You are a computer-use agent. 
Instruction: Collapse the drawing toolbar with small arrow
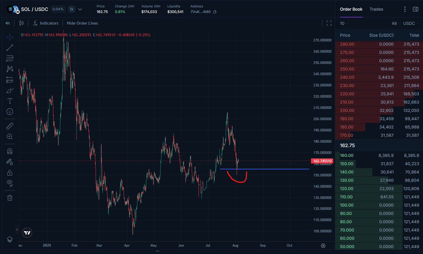pyautogui.click(x=17, y=230)
